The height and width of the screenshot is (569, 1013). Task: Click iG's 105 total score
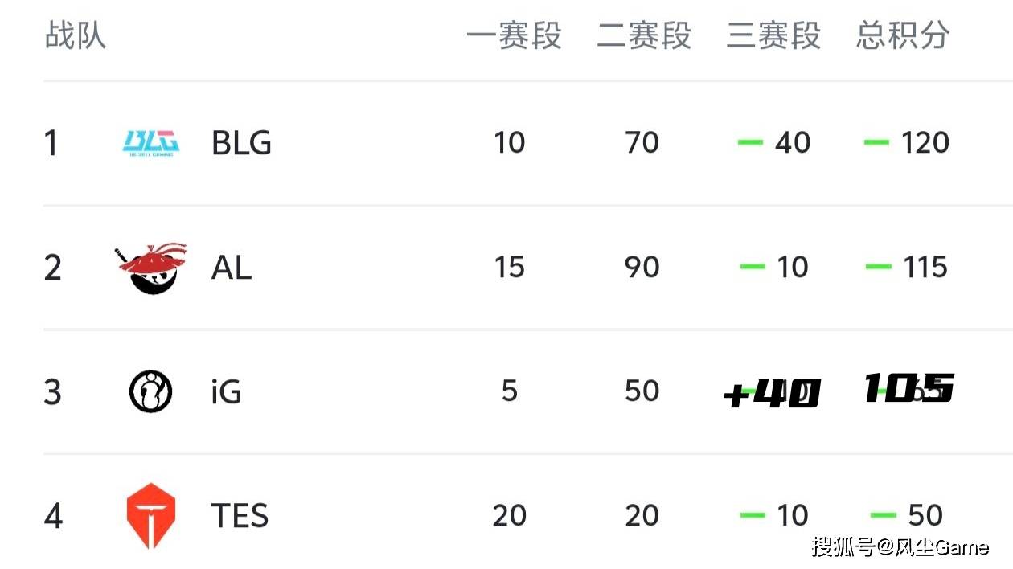pyautogui.click(x=908, y=390)
